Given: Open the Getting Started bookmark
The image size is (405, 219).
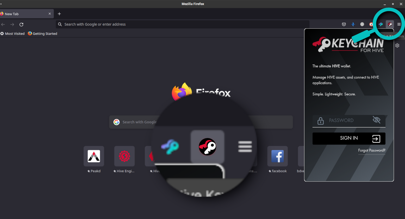Looking at the screenshot, I should point(42,33).
